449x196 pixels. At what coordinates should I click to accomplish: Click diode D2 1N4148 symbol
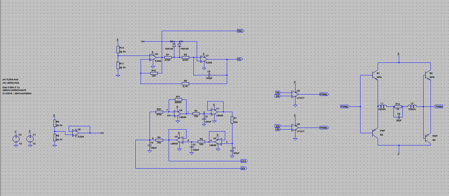point(174,45)
